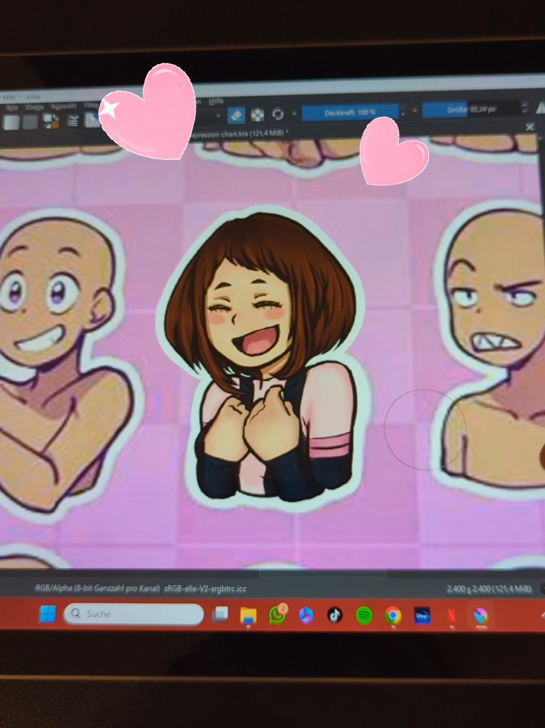Open the Hilfe menu
This screenshot has width=545, height=728.
click(216, 101)
